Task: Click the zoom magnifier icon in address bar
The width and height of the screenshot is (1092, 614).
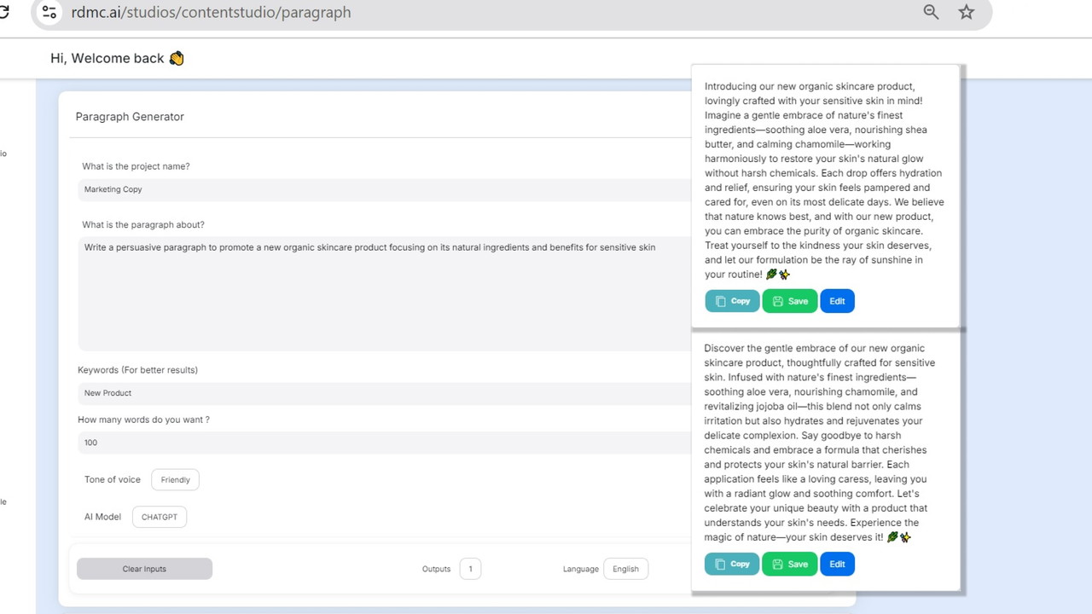Action: pos(931,12)
